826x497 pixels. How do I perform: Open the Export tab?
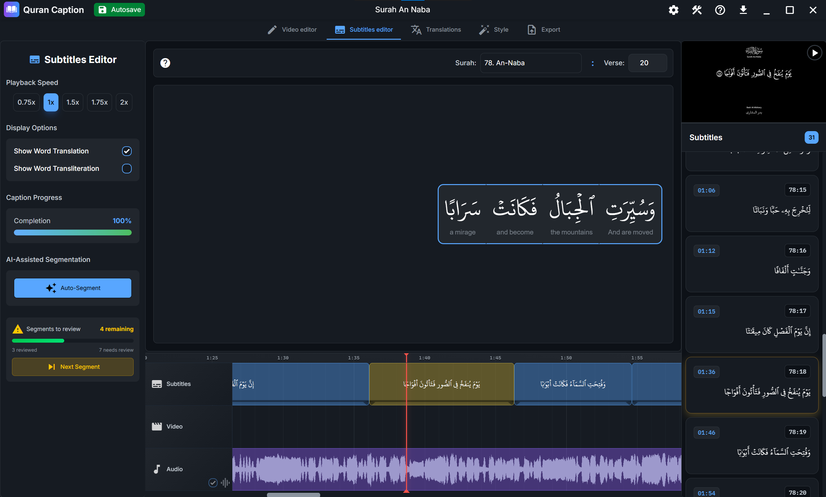coord(544,29)
